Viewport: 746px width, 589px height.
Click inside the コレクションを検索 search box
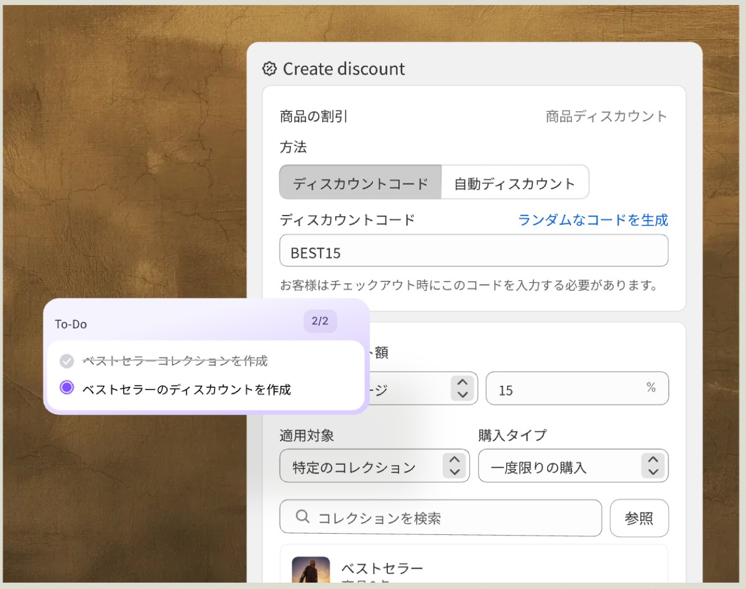448,518
